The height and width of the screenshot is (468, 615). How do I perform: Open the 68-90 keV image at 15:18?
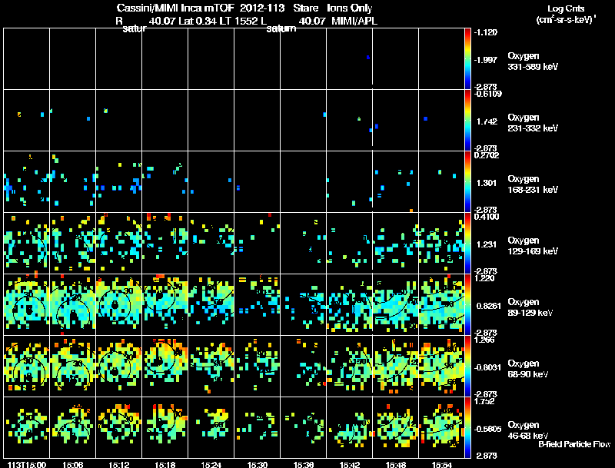pos(165,366)
